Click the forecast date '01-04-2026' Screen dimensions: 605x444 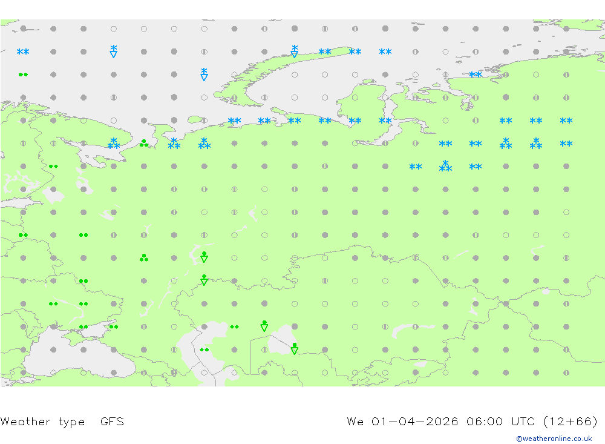coord(415,421)
